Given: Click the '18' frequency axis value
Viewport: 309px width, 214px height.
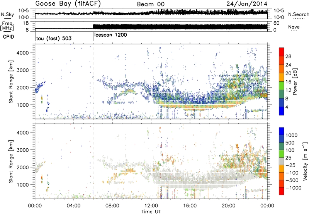Looking at the screenshot, I should (25, 23).
